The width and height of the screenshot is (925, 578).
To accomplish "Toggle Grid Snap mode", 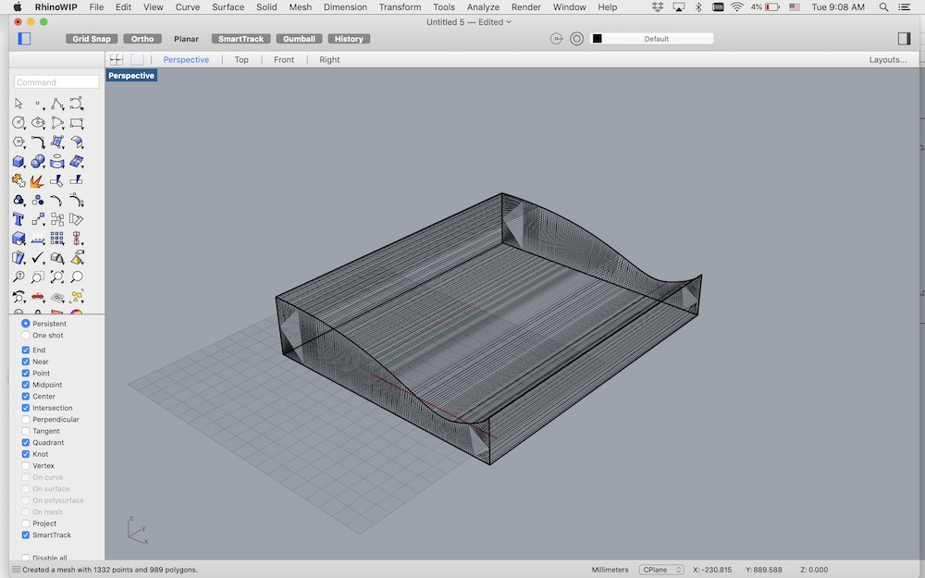I will click(92, 39).
